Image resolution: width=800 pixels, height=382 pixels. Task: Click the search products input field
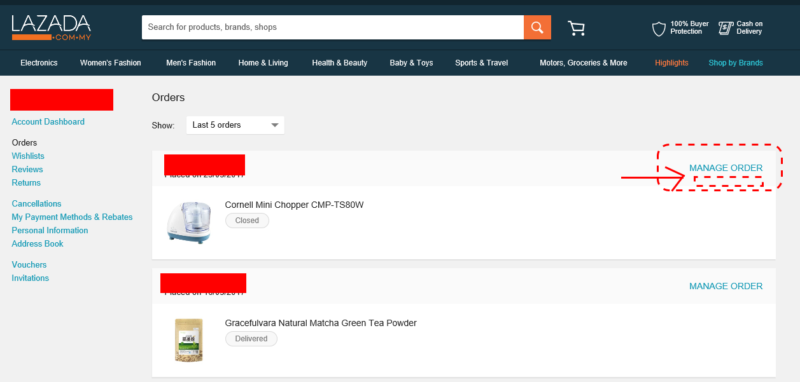pyautogui.click(x=333, y=27)
